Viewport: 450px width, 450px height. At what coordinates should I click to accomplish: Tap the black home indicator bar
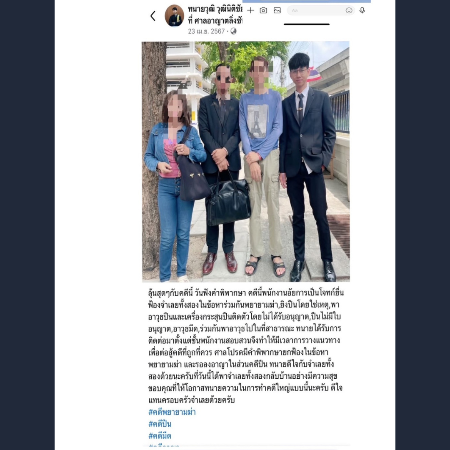307,24
